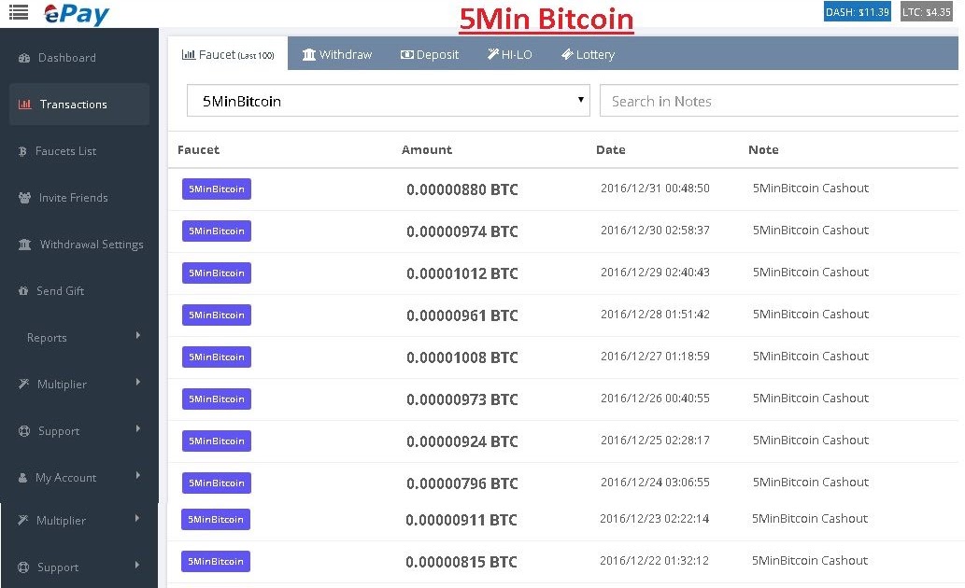Click the upper Multiplier wand icon

tap(24, 384)
